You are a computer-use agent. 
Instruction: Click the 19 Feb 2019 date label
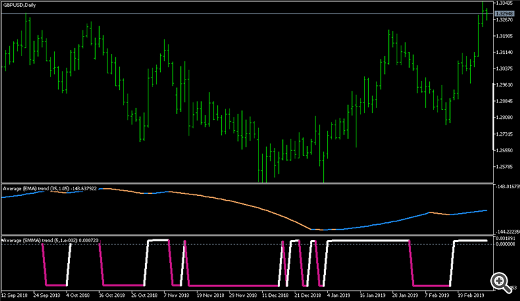tap(471, 295)
